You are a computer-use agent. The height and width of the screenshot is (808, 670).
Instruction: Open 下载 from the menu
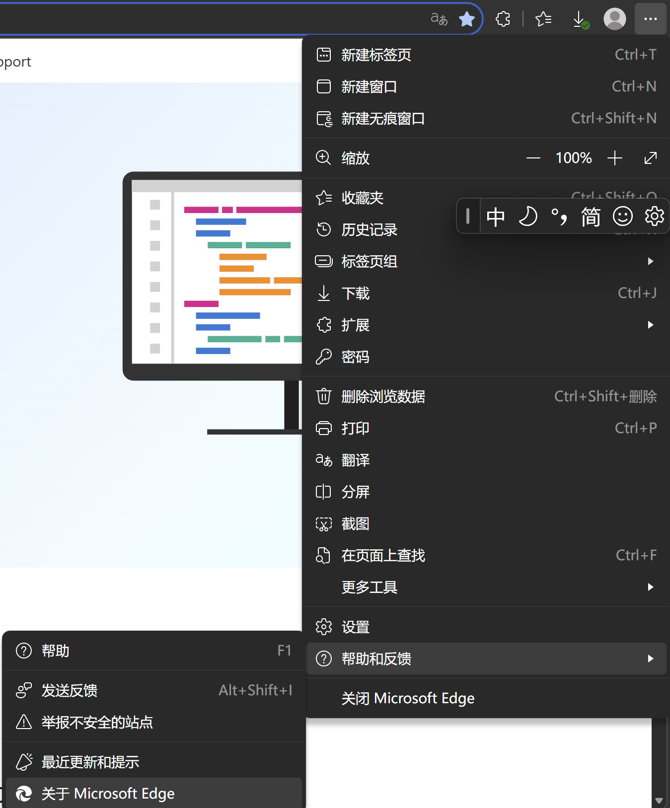486,293
